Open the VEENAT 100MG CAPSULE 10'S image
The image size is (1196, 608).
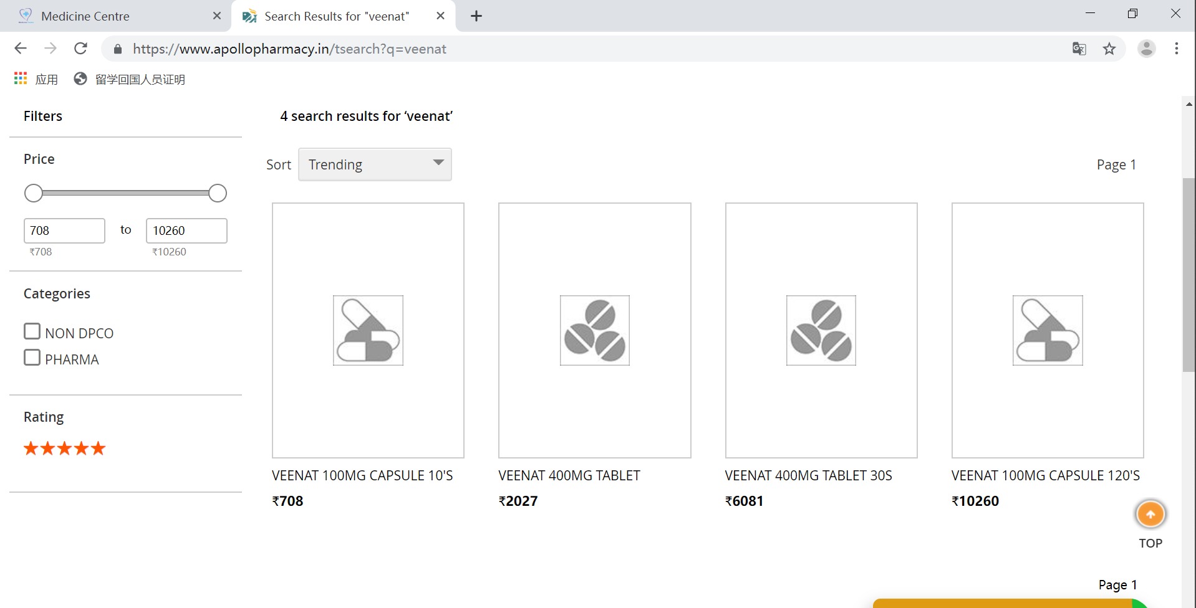pos(368,330)
